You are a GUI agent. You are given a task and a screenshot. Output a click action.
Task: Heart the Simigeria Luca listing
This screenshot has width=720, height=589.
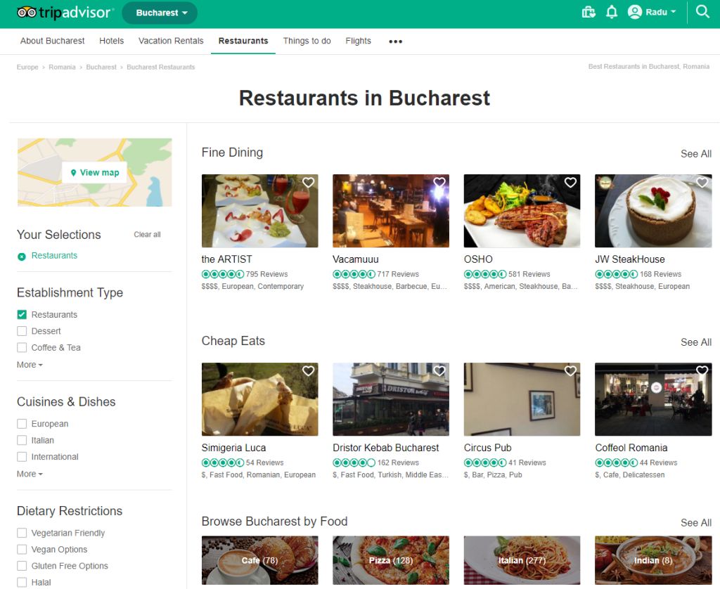pos(308,371)
